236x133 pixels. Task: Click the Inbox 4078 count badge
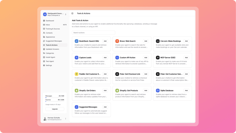tap(65, 25)
